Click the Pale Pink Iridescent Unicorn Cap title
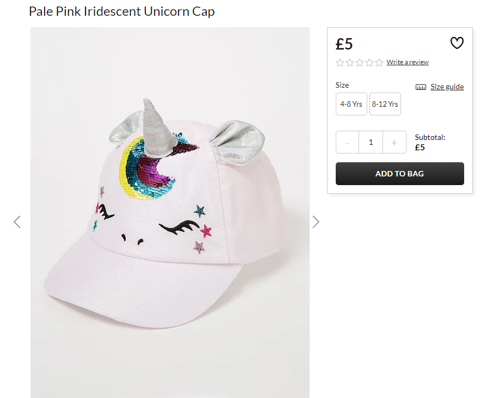Viewport: 487px width, 398px height. 122,11
